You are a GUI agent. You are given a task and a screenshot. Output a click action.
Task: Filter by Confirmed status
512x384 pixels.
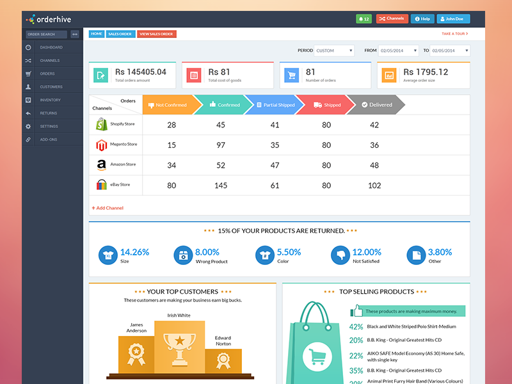(x=225, y=105)
